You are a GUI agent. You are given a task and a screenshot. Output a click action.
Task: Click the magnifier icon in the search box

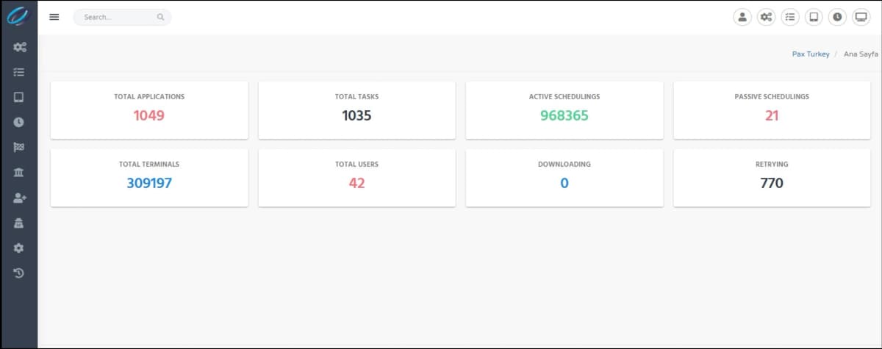[x=160, y=17]
